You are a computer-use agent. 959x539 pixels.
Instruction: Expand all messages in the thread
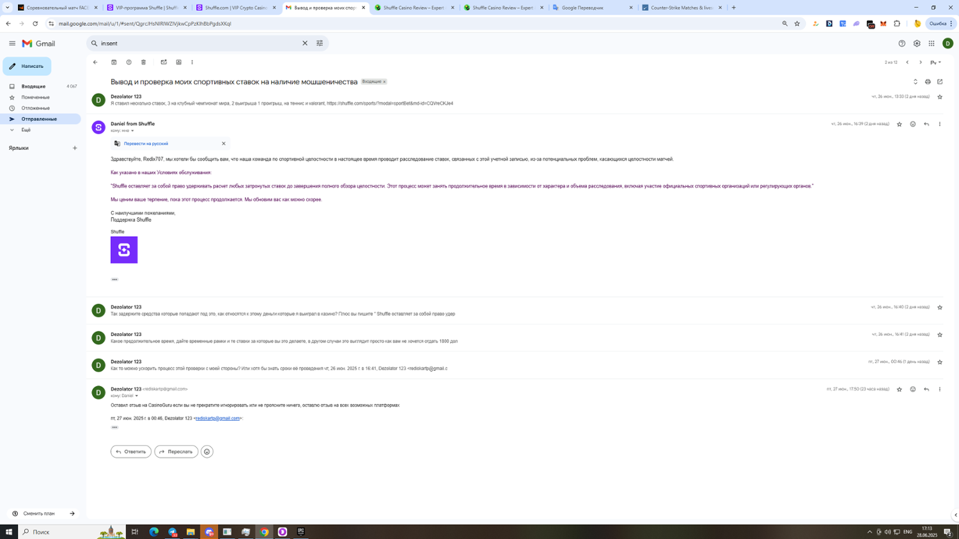[915, 82]
